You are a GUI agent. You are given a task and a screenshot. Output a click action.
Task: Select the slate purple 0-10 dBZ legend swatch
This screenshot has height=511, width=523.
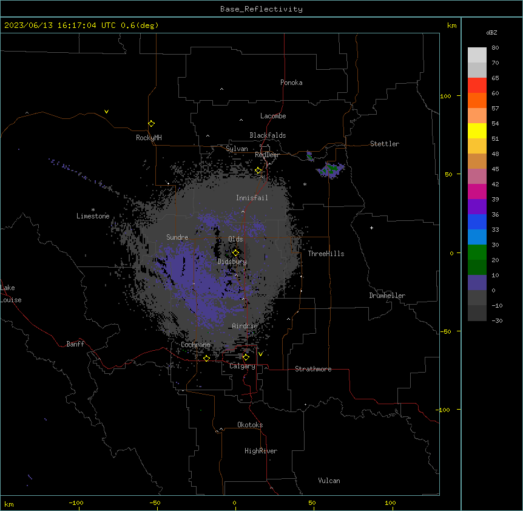tap(477, 283)
